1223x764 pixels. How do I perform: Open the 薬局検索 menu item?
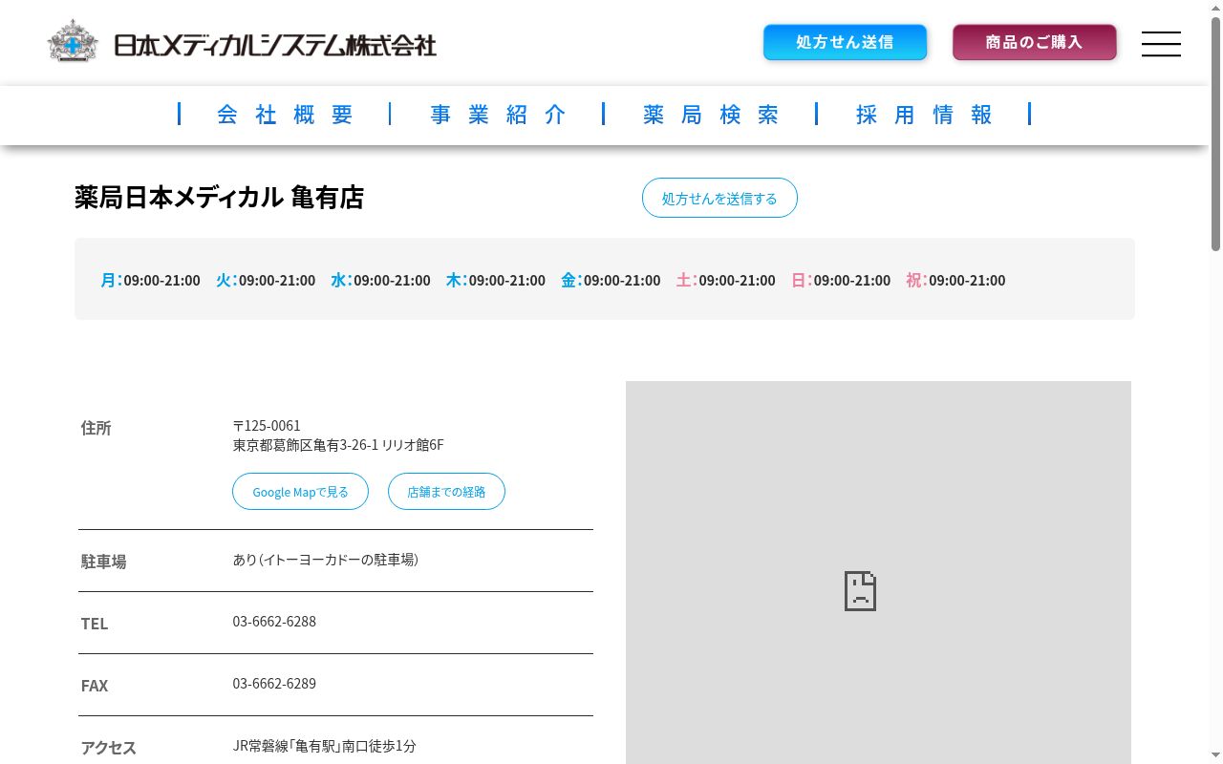[712, 115]
